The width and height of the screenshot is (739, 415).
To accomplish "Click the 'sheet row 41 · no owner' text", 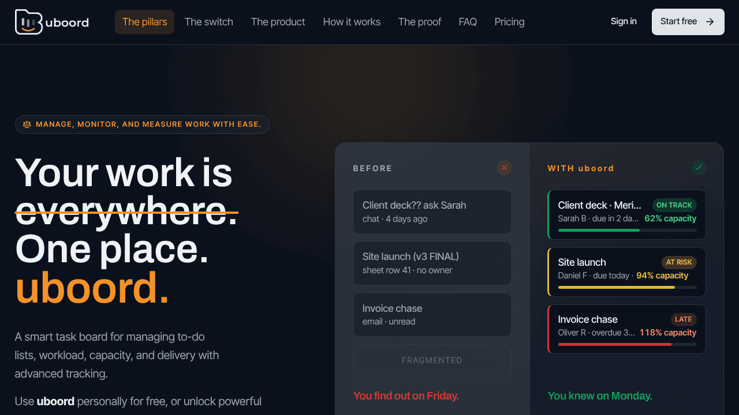I will click(x=407, y=270).
